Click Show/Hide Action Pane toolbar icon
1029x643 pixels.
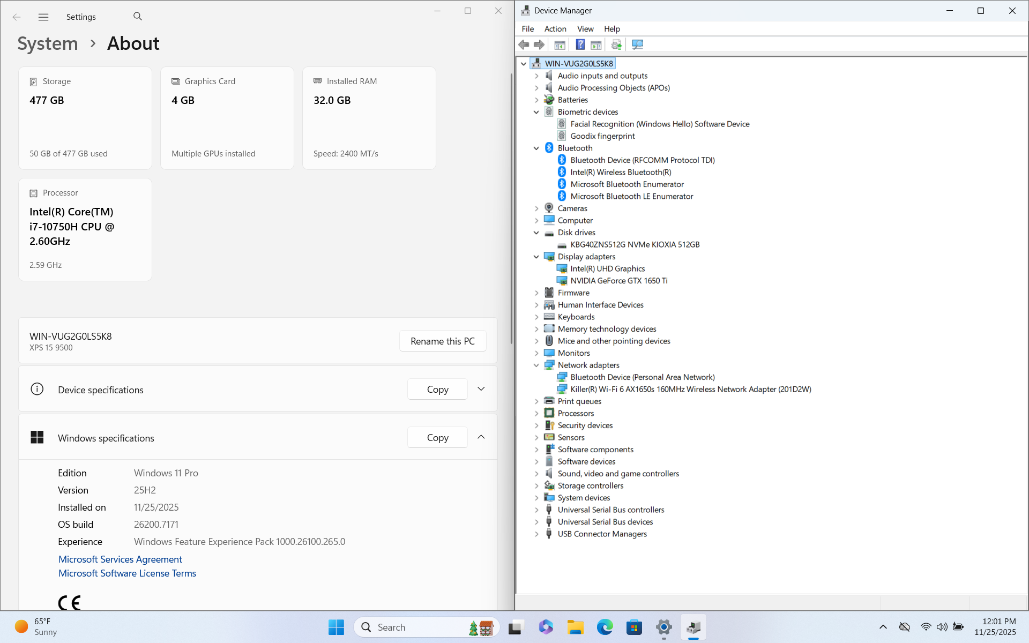point(596,45)
